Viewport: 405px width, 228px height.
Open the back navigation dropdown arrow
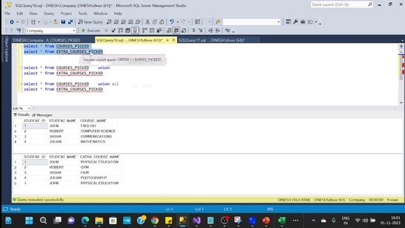[x=17, y=22]
